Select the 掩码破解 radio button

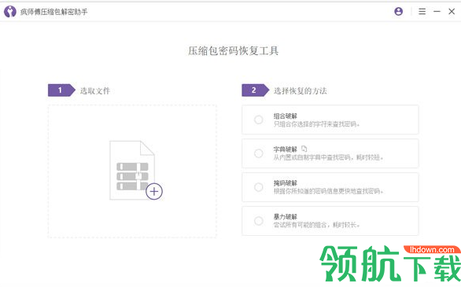[x=259, y=187]
